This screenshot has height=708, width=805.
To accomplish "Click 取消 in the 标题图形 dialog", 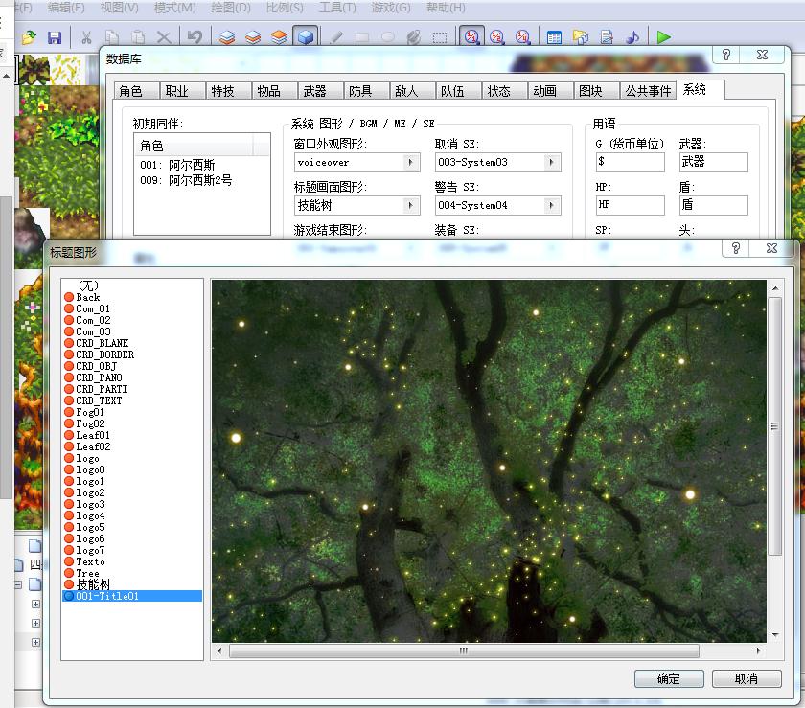I will [747, 678].
